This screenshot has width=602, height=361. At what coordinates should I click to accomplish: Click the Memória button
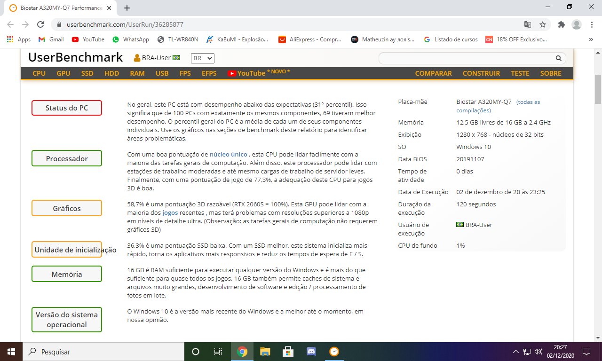pos(67,274)
